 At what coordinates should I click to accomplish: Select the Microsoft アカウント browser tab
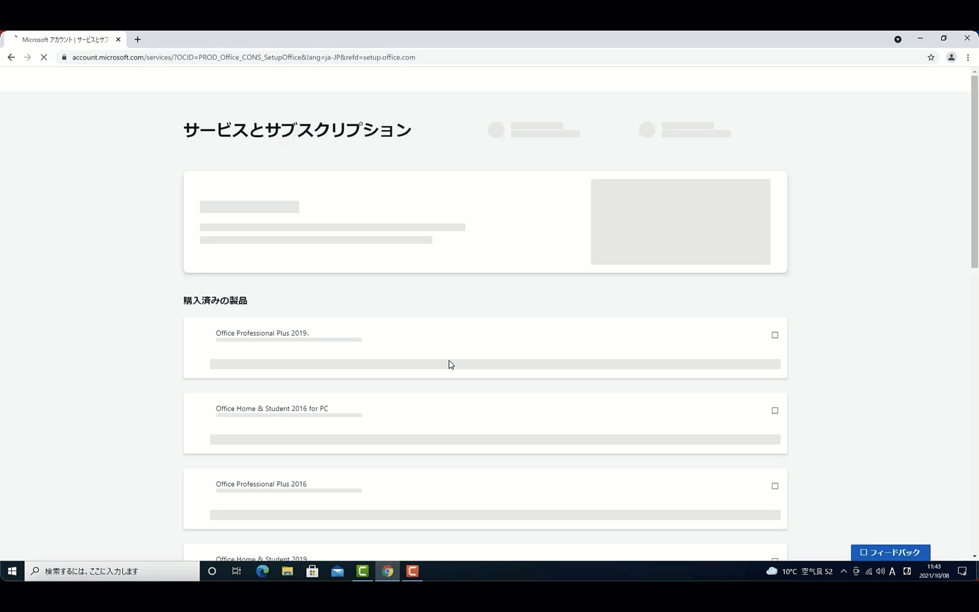tap(64, 40)
